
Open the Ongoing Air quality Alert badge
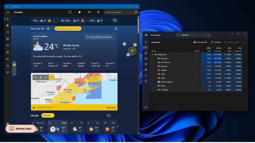click(x=68, y=29)
